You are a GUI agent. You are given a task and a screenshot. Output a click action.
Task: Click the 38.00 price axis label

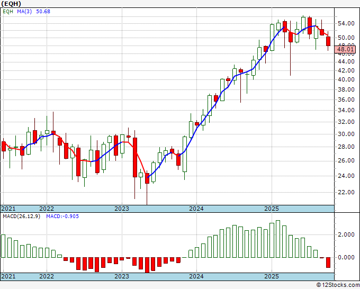point(346,89)
